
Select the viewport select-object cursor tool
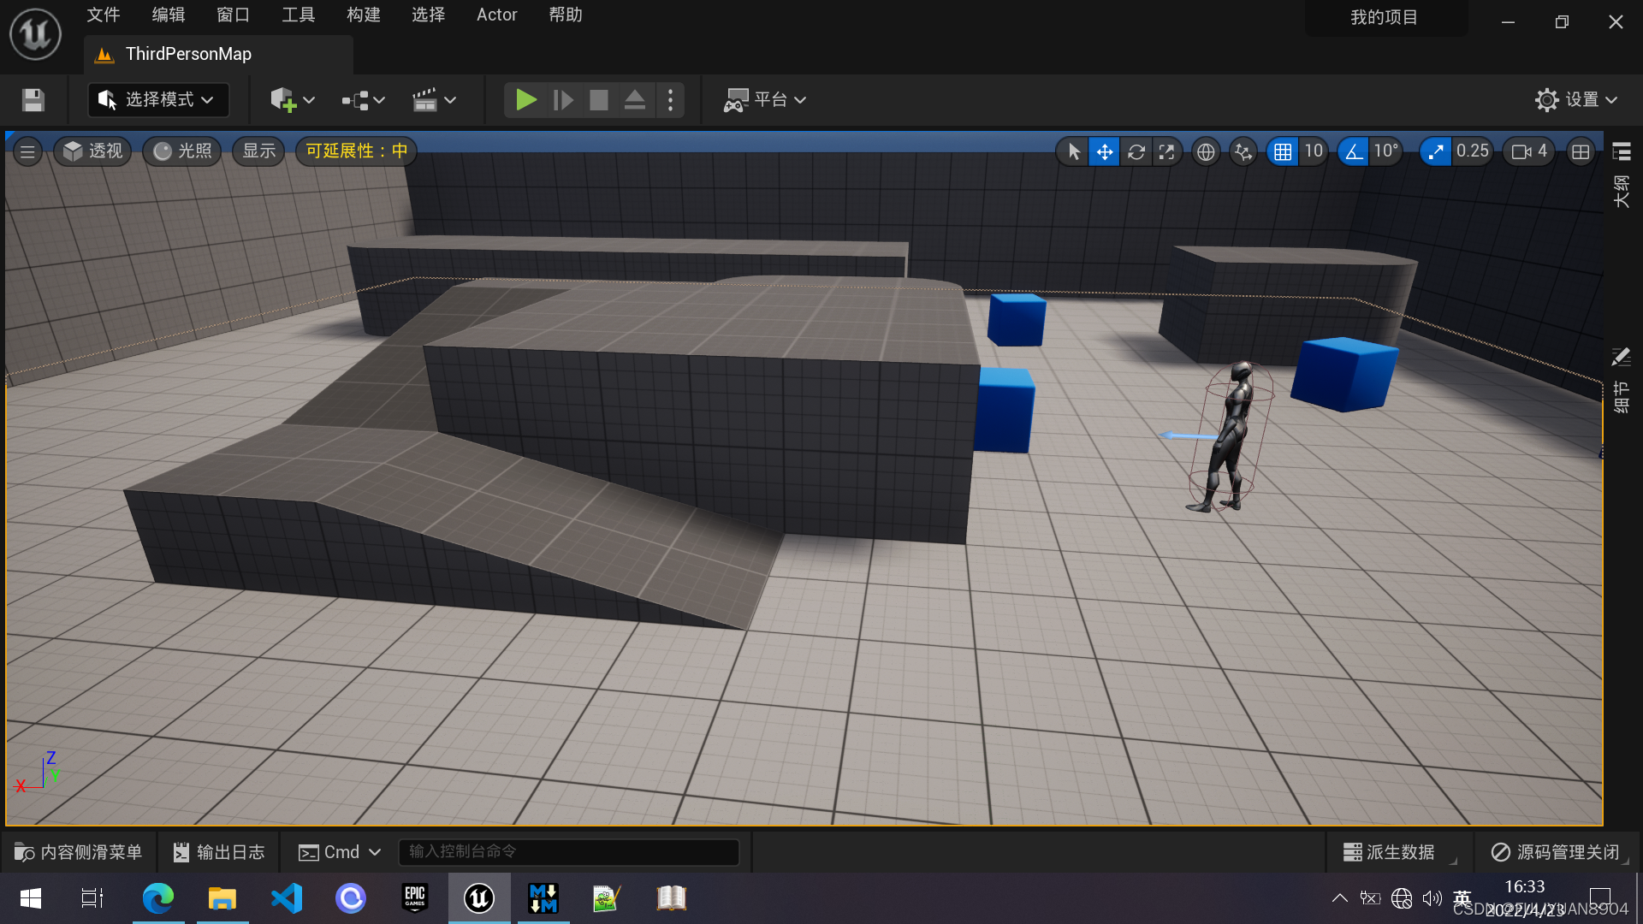pos(1073,151)
